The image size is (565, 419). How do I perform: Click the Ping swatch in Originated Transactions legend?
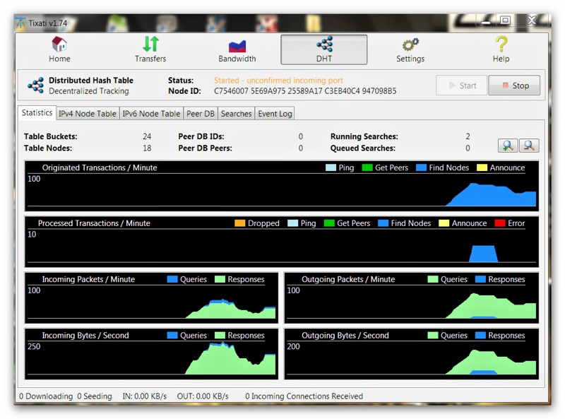coord(331,167)
